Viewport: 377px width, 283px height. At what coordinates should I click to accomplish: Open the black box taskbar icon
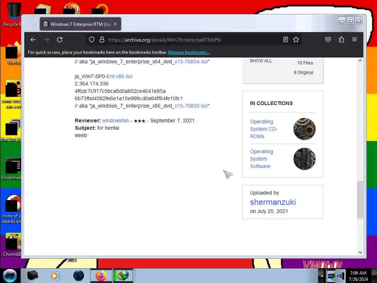point(32,276)
